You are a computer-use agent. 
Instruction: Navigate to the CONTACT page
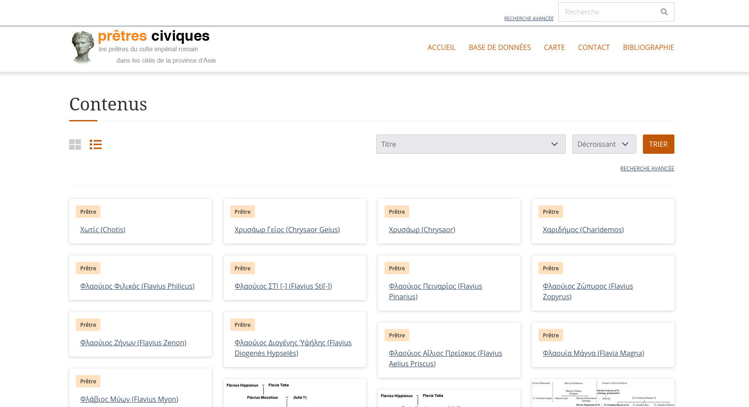pyautogui.click(x=593, y=47)
